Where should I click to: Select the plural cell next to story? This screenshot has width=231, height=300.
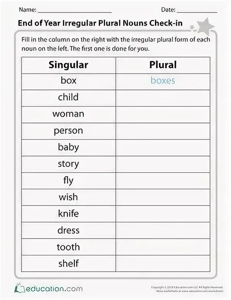tap(163, 164)
